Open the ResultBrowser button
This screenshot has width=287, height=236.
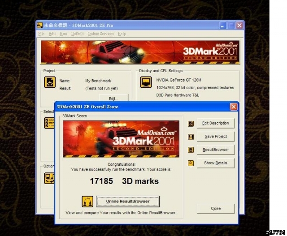click(216, 150)
